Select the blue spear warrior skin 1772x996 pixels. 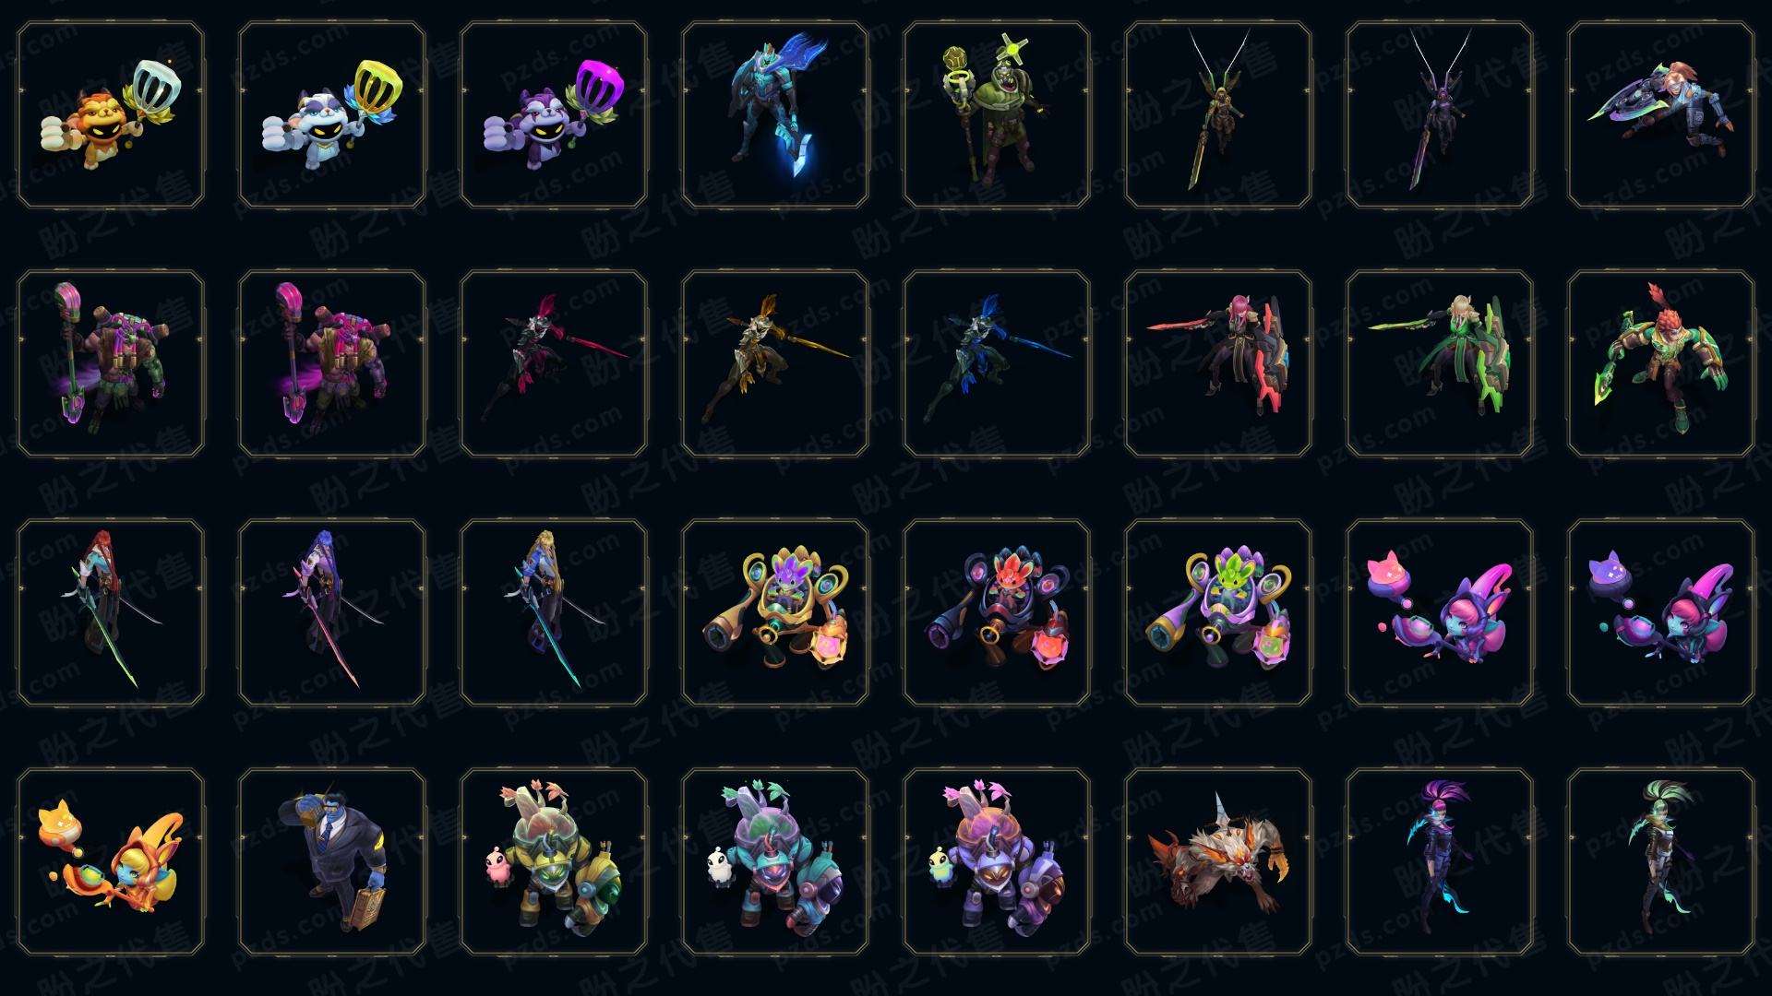997,364
